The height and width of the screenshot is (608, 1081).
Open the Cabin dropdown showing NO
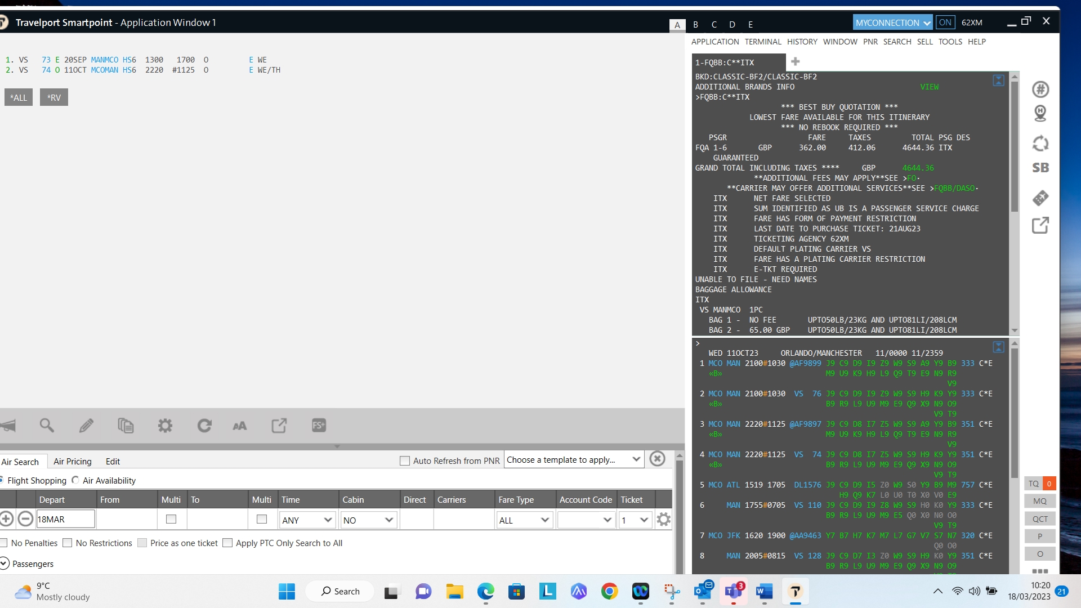point(368,520)
